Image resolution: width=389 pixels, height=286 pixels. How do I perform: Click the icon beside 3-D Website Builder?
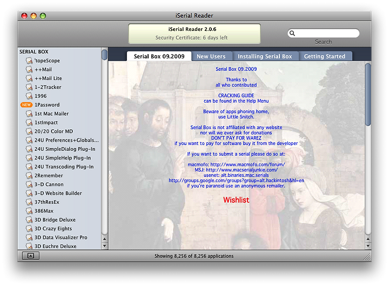[x=29, y=193]
